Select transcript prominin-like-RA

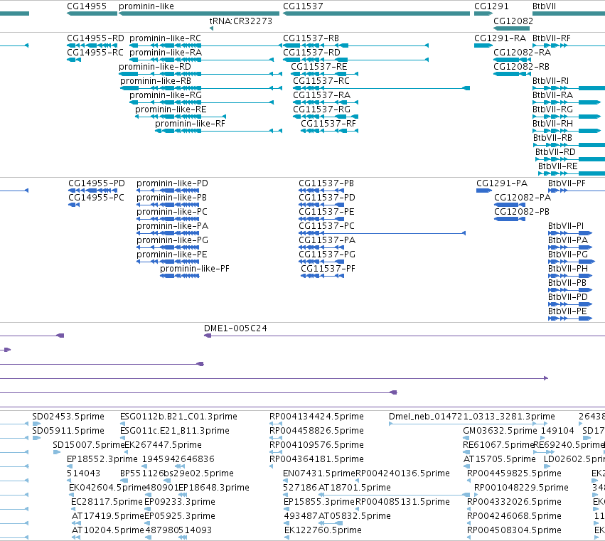(166, 53)
